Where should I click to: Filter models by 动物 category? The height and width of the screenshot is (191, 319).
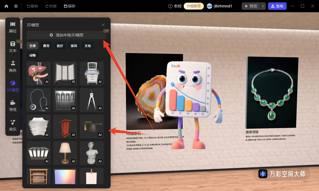coord(32,55)
